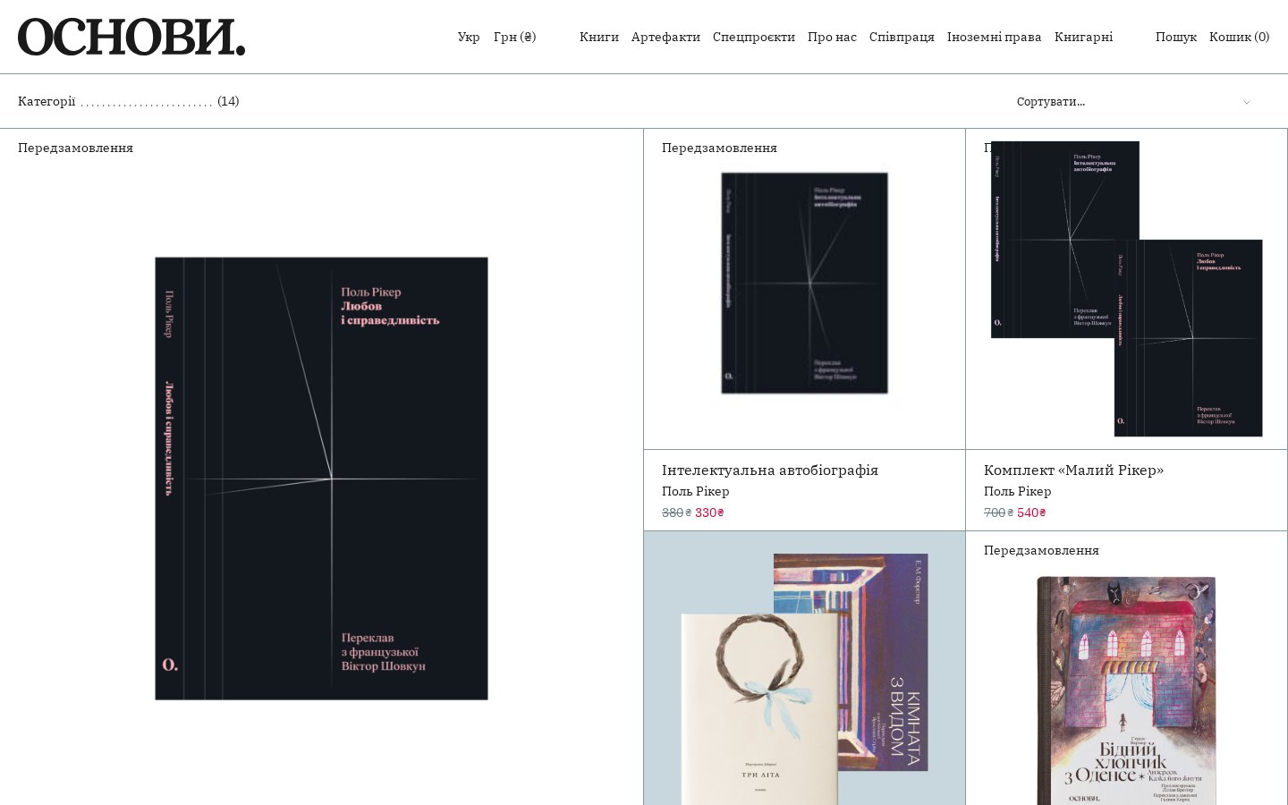
Task: Click Інтелектуальна автобіографія title link
Action: coord(770,470)
